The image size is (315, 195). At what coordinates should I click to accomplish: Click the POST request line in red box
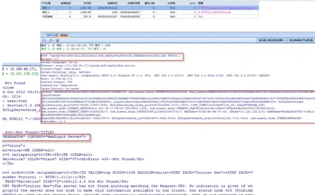[x=111, y=56]
